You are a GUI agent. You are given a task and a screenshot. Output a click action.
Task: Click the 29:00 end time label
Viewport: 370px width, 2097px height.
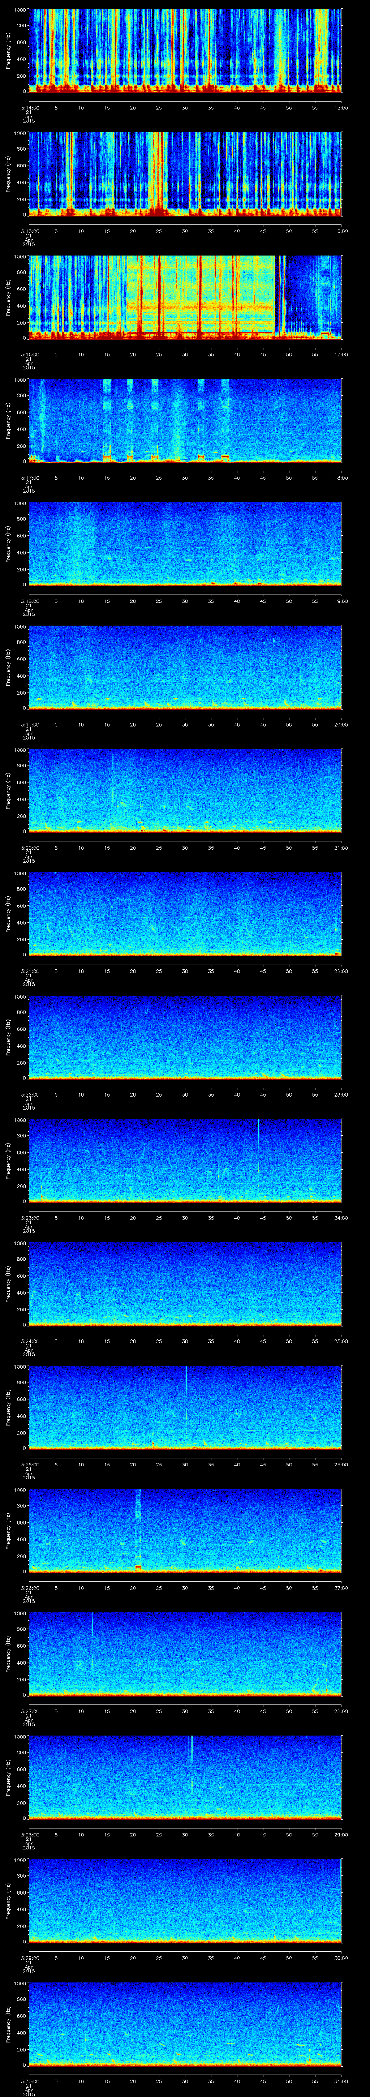tap(341, 1834)
